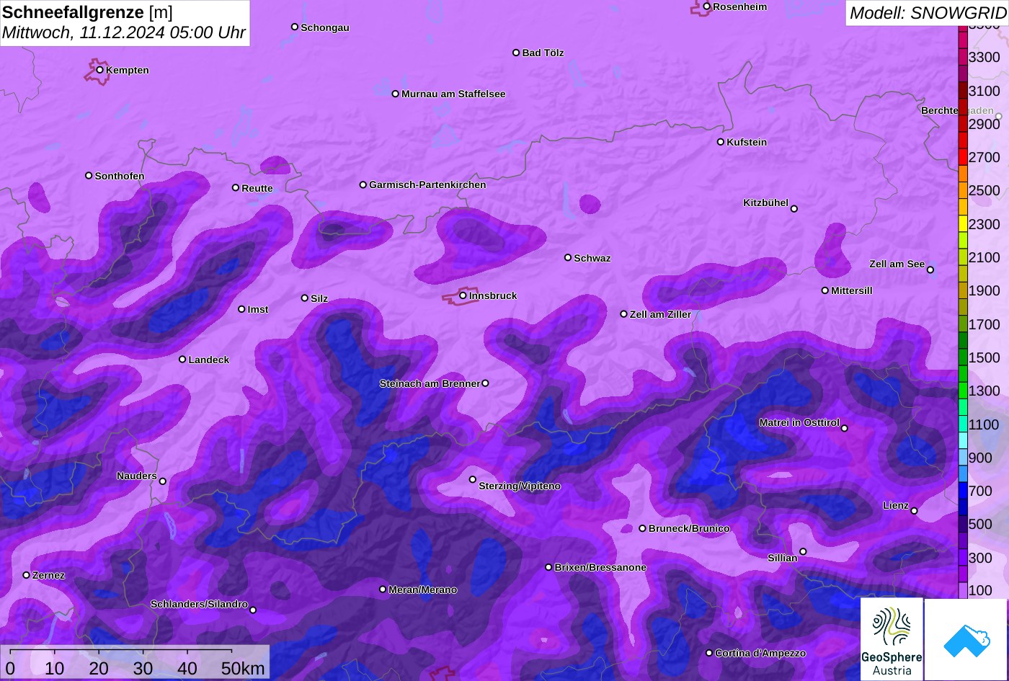The image size is (1009, 681).
Task: Click the Bruneck/Brunico label
Action: (689, 529)
